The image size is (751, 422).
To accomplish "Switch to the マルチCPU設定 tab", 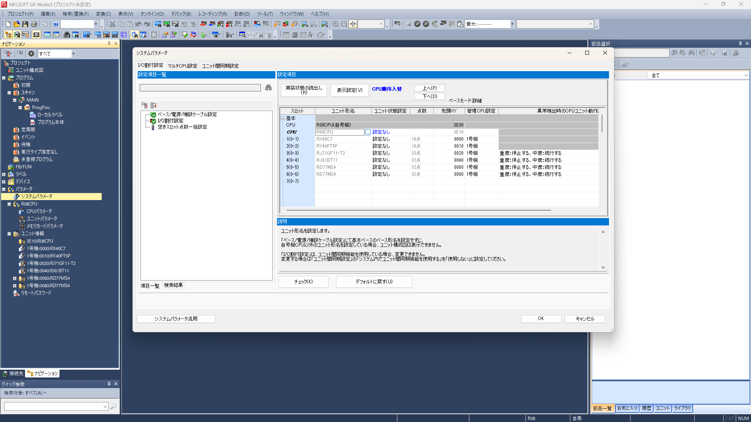I will click(x=183, y=66).
